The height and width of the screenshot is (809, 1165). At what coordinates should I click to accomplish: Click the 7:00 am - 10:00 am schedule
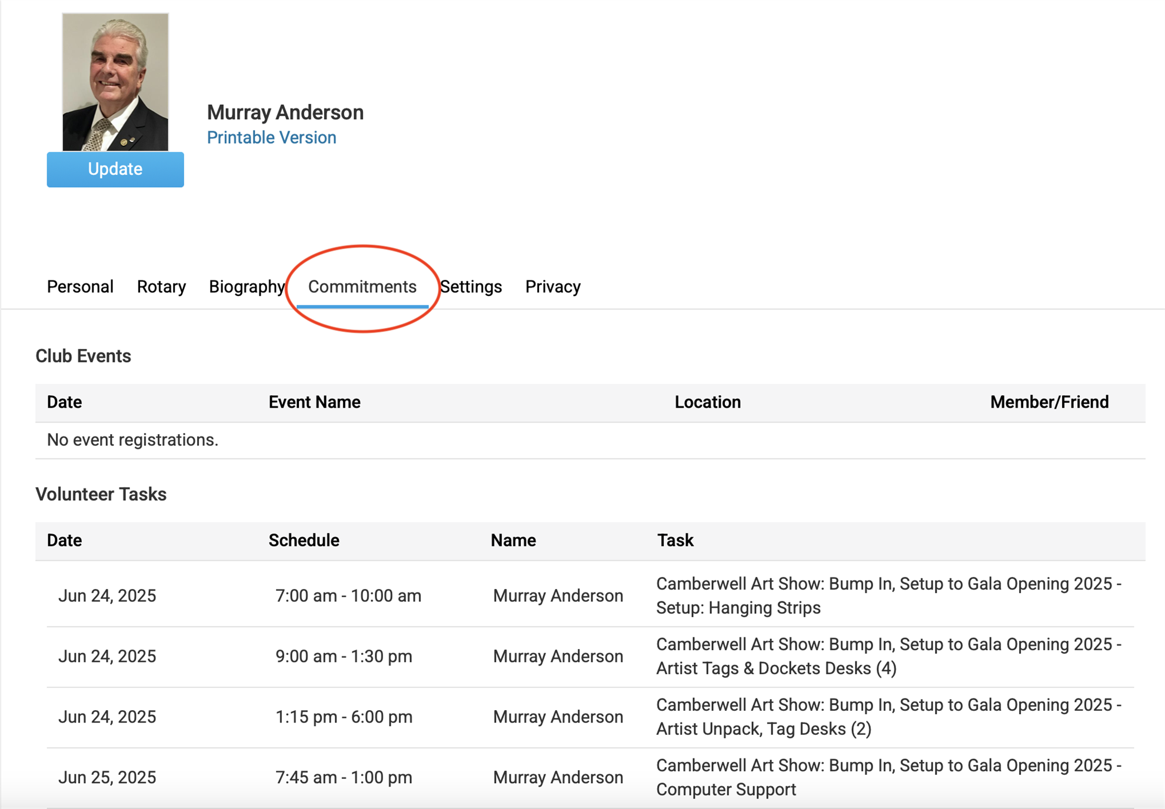(x=348, y=596)
